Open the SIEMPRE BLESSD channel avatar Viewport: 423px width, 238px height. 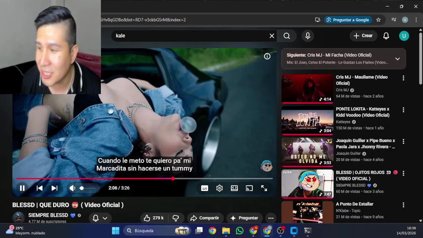[x=19, y=218]
